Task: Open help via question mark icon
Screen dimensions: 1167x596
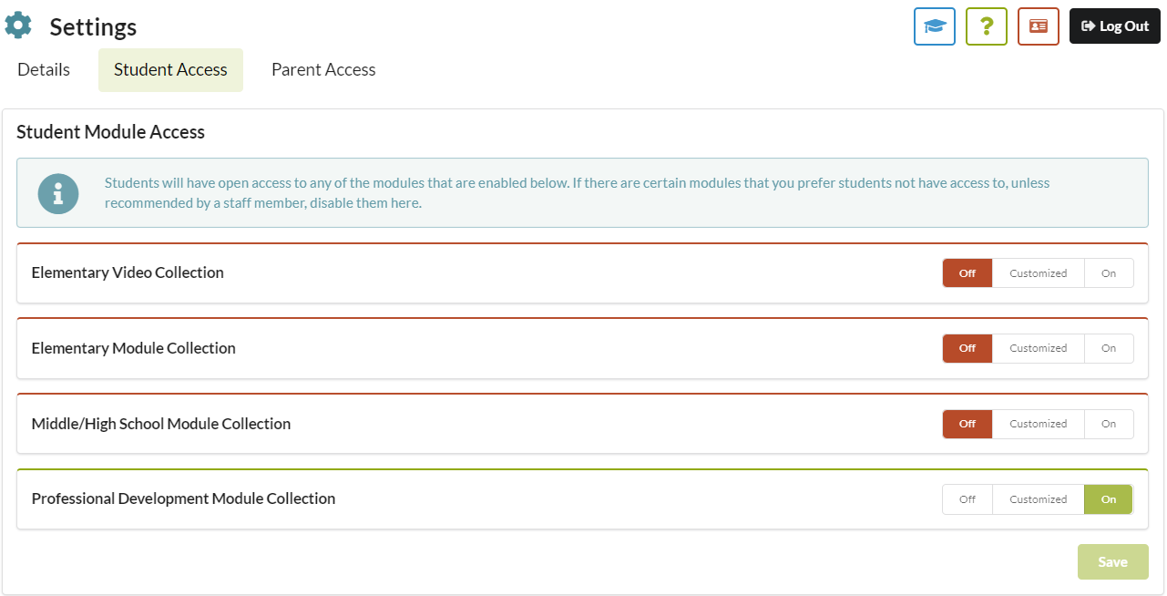Action: 987,26
